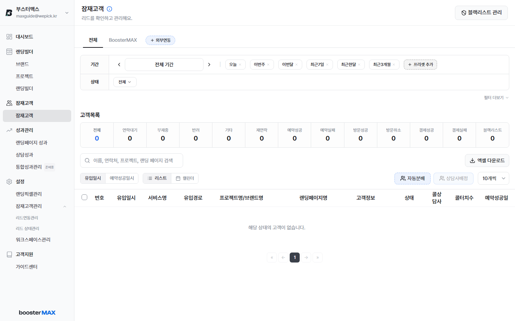Remove the 오늘 preset with its x
Viewport: 515px width, 321px height.
(x=240, y=65)
